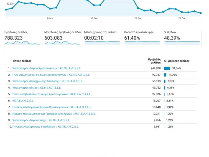Open the 'Πίνακας Αποζημίωσης Υπαλλήλων' link
Viewport: 209px width, 157px height.
point(46,127)
